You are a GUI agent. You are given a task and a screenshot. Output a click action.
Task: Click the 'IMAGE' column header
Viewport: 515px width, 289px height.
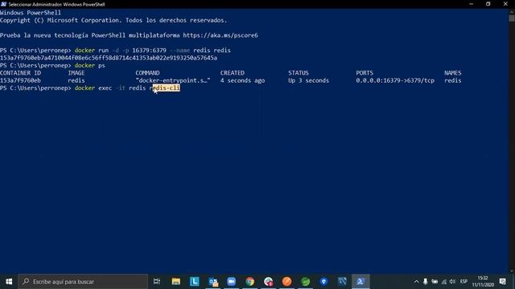click(x=76, y=73)
